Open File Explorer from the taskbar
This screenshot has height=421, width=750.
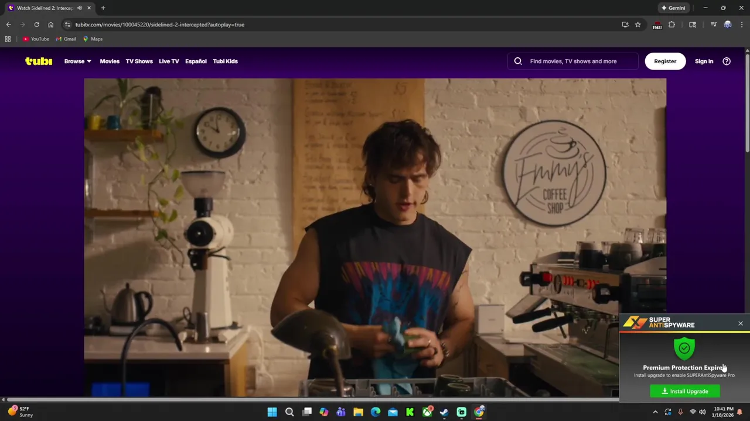[x=358, y=412]
